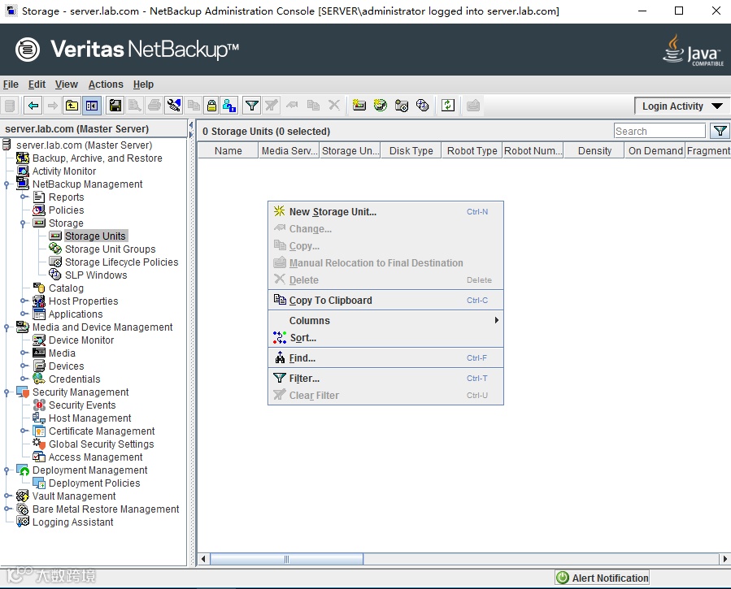731x589 pixels.
Task: Select Host Management icon in tree
Action: (x=39, y=418)
